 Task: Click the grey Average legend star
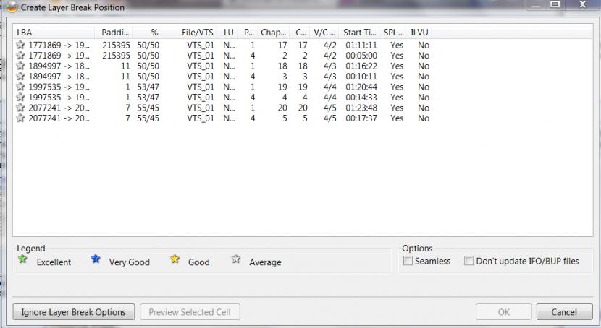click(x=236, y=259)
